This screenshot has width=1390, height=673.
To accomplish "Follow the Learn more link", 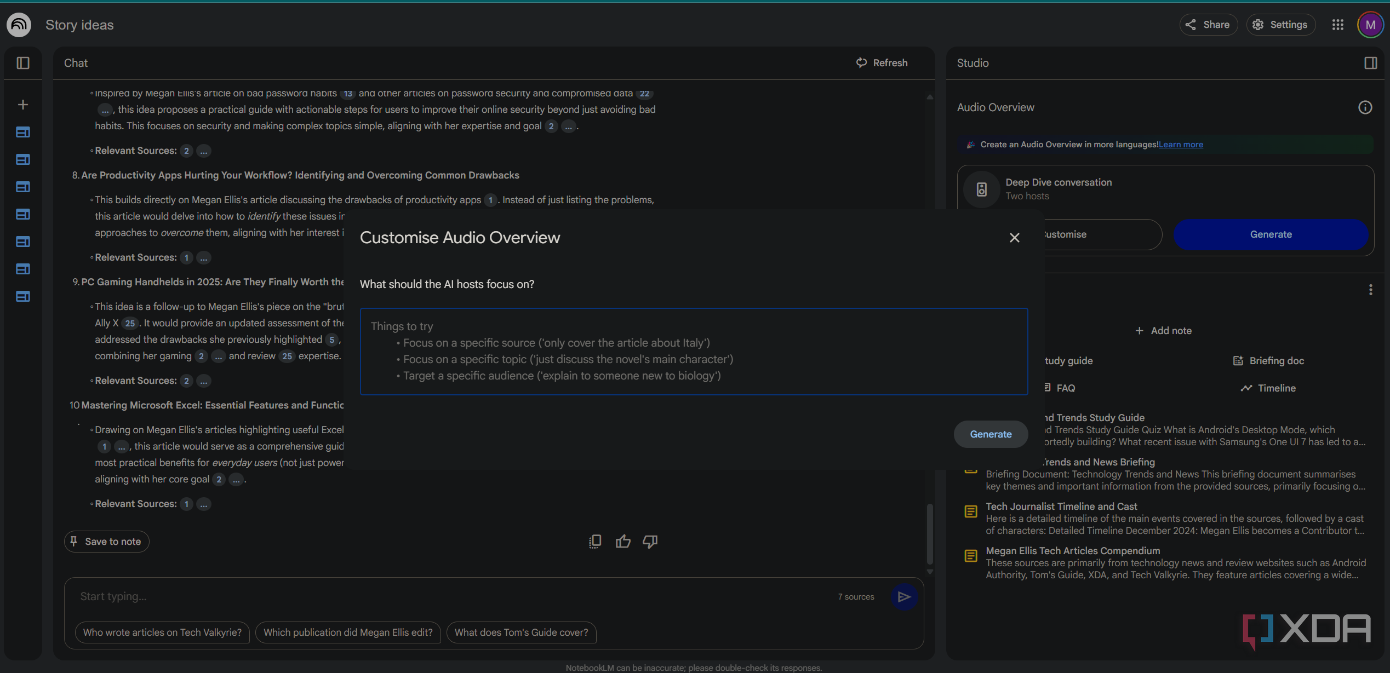I will pyautogui.click(x=1181, y=145).
